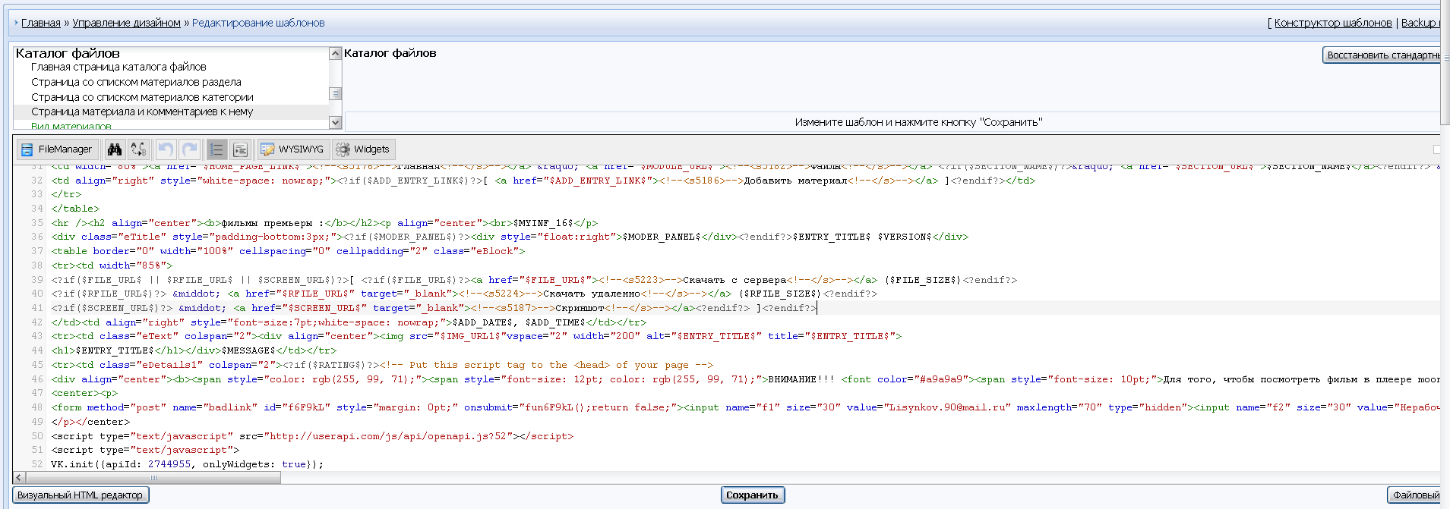The height and width of the screenshot is (509, 1450).
Task: Redo the last edit
Action: pyautogui.click(x=190, y=149)
